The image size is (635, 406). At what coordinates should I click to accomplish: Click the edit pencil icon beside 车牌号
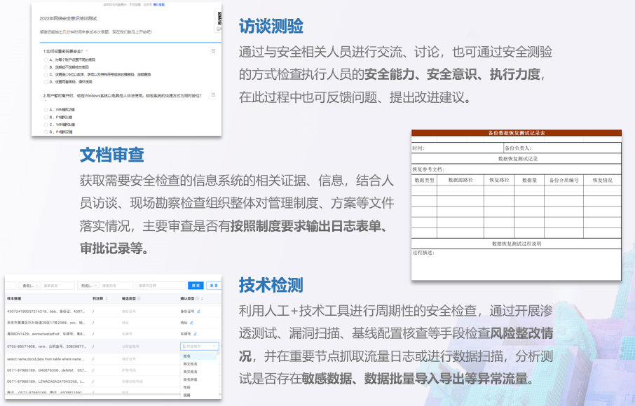(x=196, y=332)
